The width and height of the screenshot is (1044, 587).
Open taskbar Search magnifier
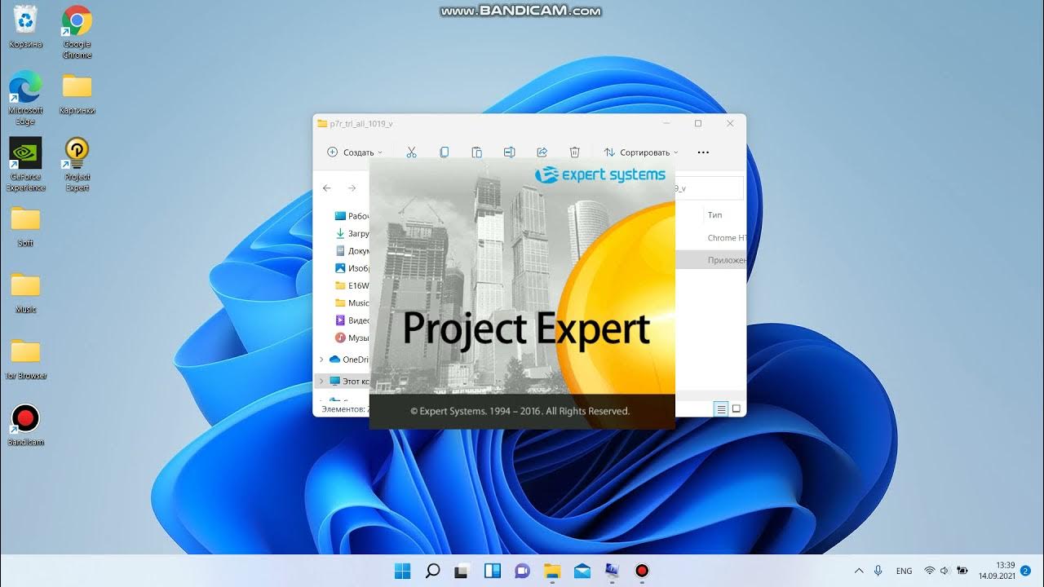click(433, 571)
